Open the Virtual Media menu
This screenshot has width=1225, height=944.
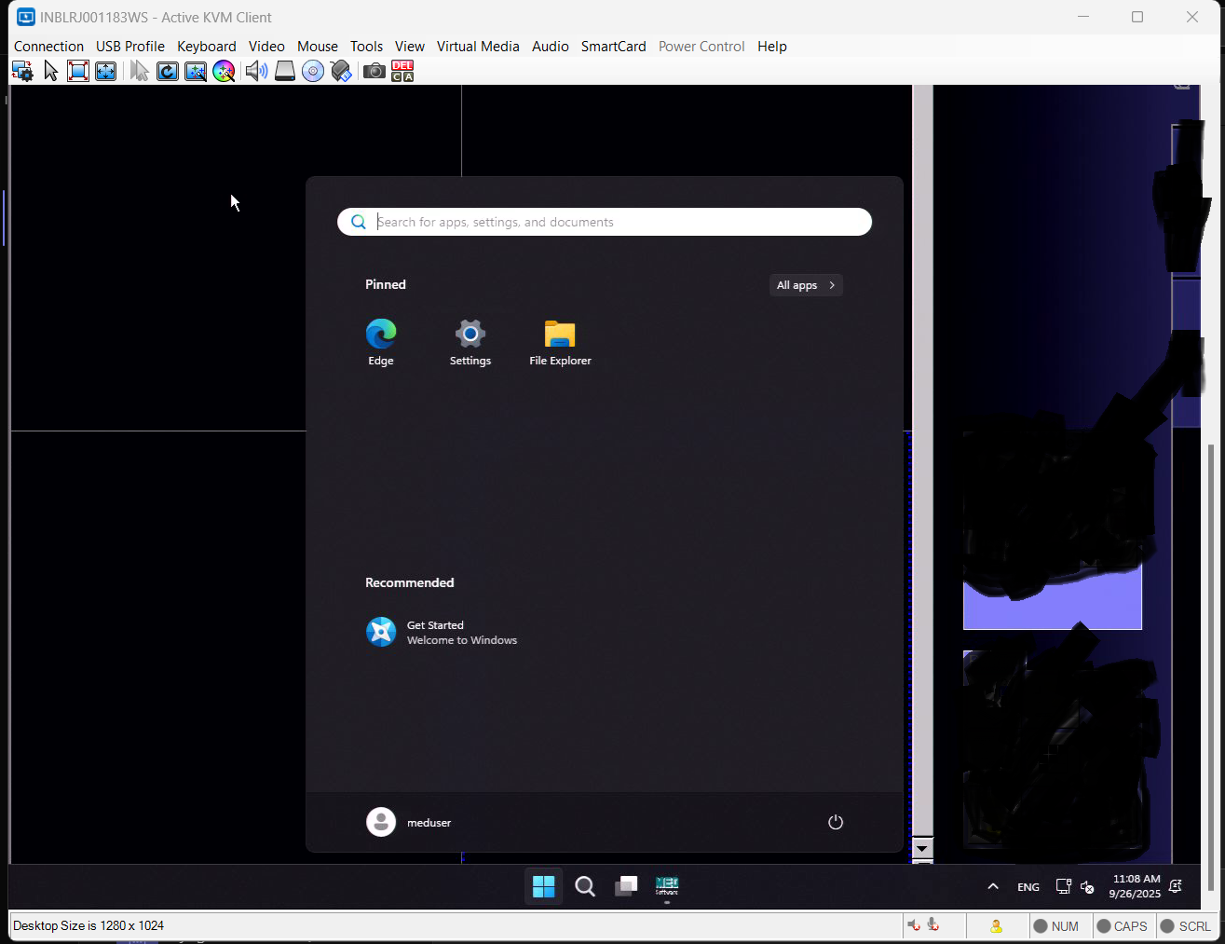(x=478, y=46)
